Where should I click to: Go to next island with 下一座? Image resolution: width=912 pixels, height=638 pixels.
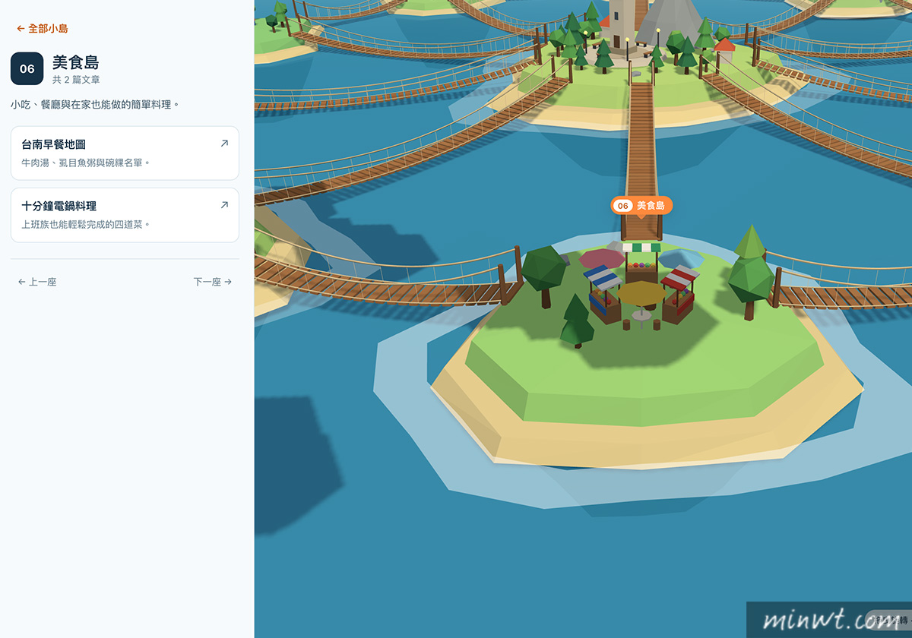click(213, 282)
